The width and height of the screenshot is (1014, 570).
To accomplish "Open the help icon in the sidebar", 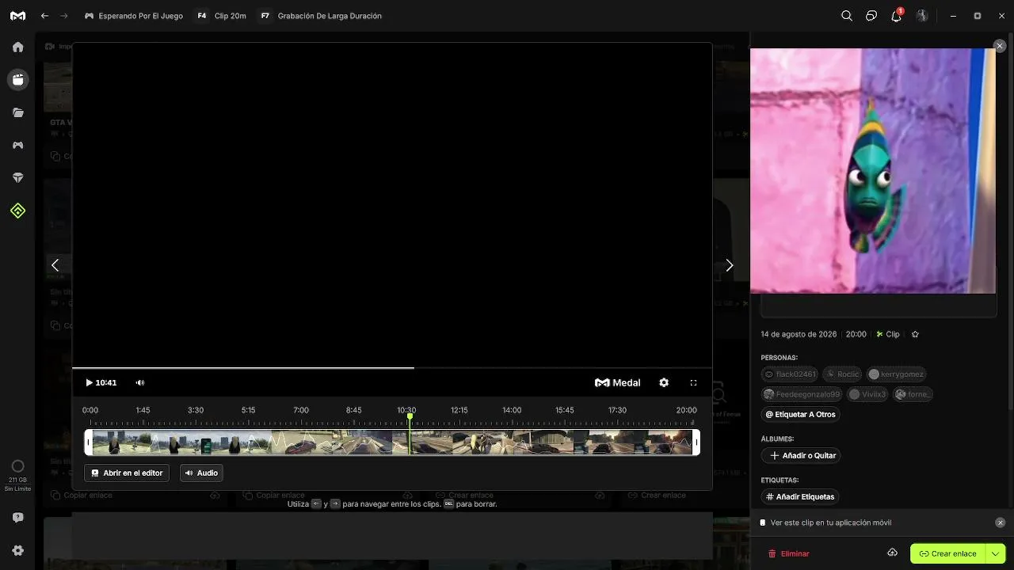I will coord(17,518).
